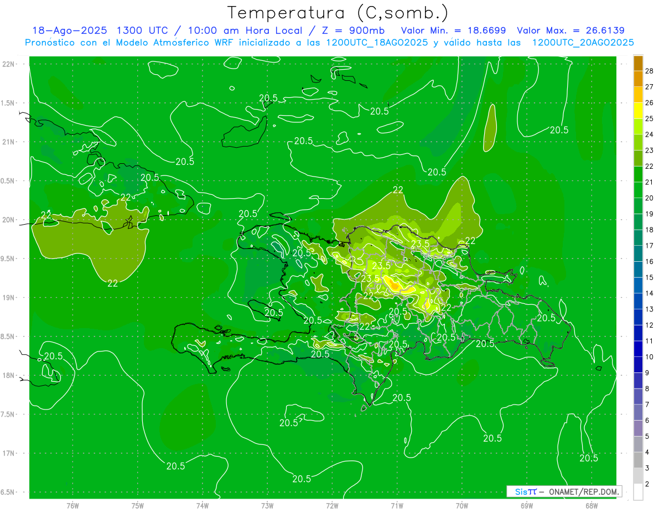This screenshot has width=664, height=513.
Task: Select the "18N" latitude axis label
Action: coord(8,375)
